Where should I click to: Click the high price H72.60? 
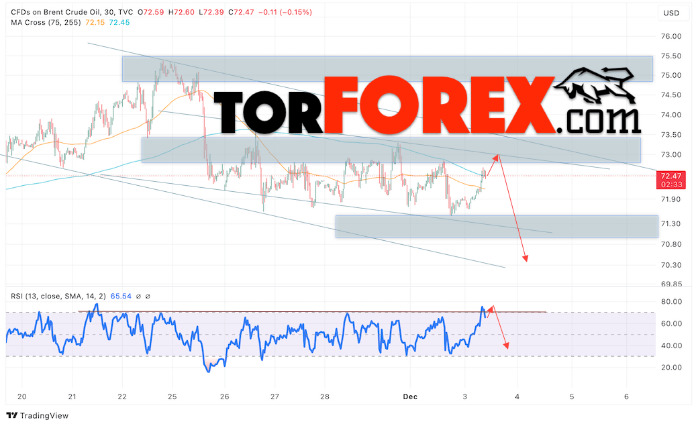coord(181,12)
